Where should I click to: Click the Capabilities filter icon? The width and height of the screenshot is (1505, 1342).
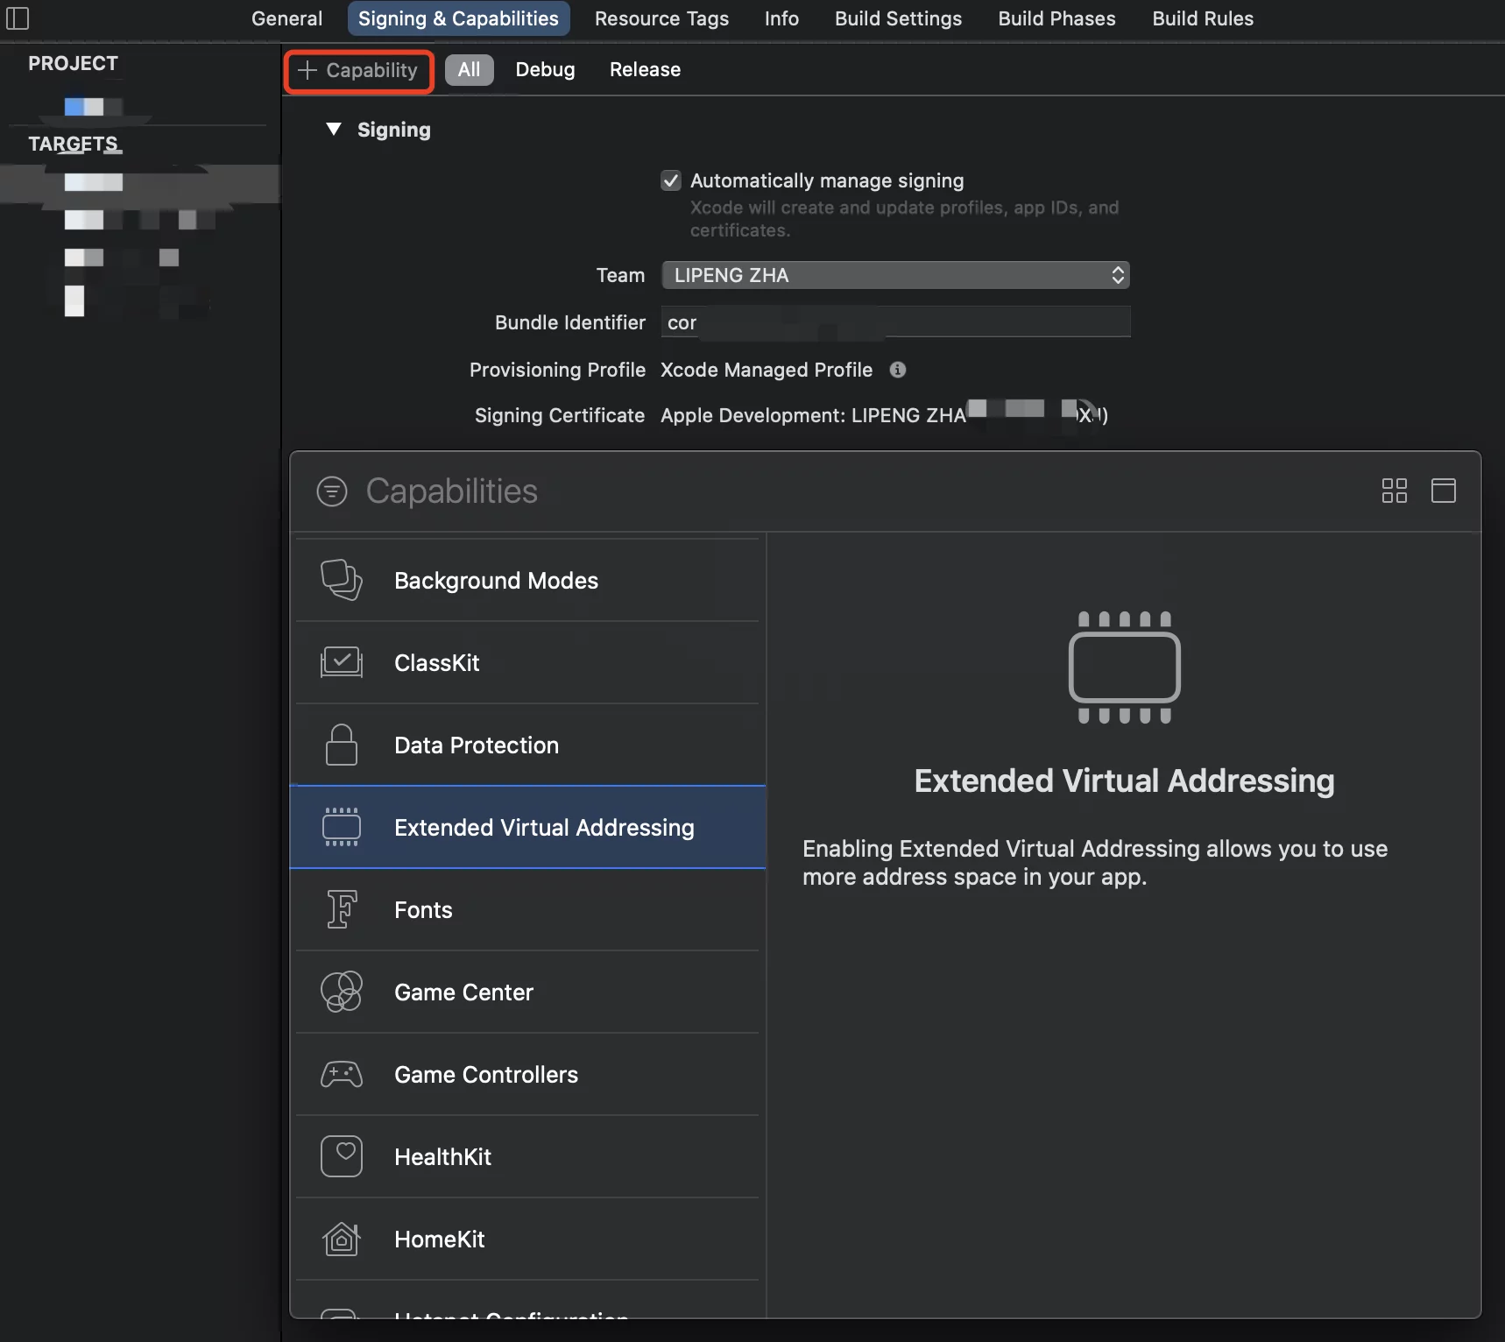[x=332, y=491]
